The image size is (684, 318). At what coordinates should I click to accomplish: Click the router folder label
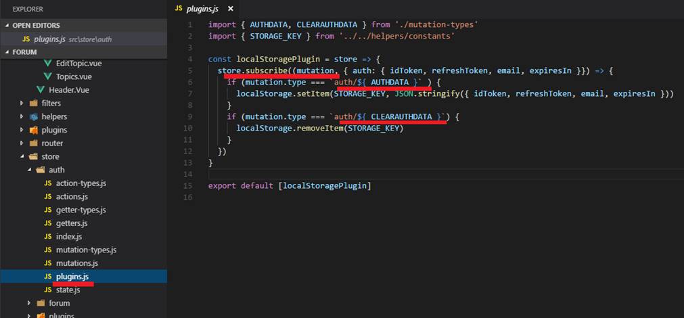(52, 143)
